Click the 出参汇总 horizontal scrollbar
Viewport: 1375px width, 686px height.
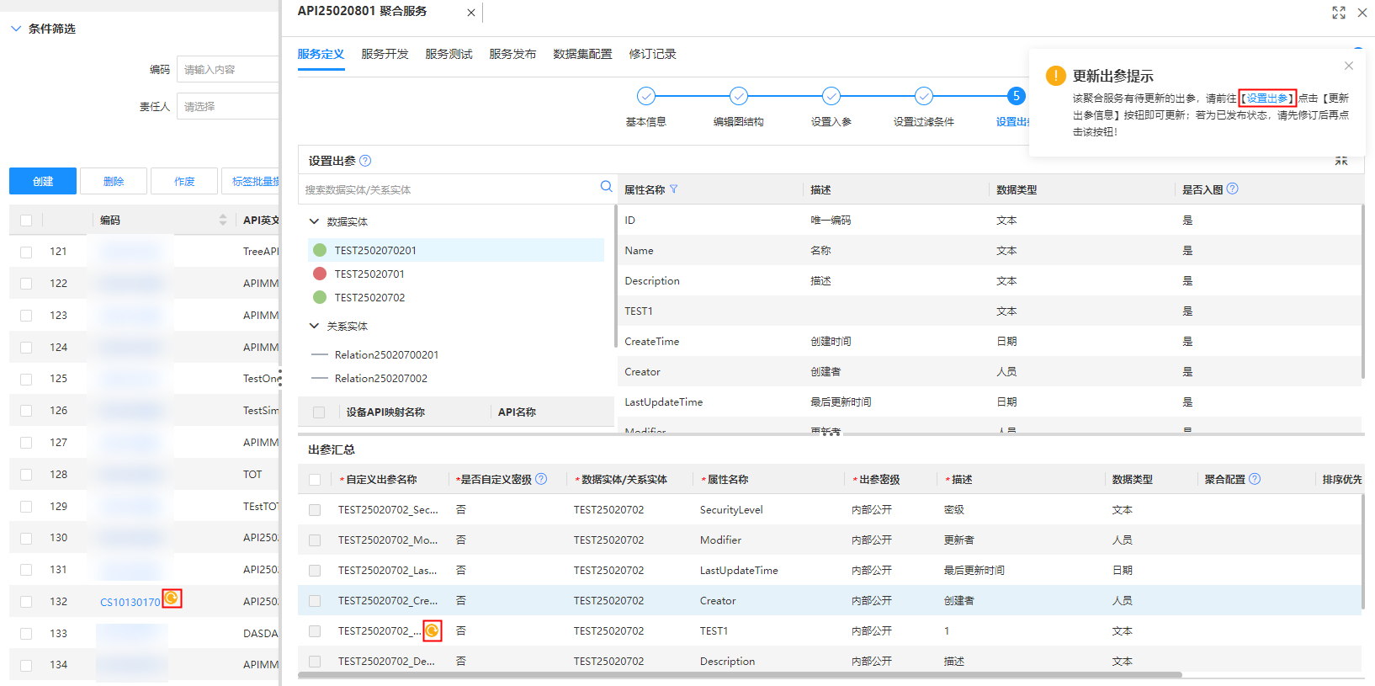pyautogui.click(x=740, y=674)
